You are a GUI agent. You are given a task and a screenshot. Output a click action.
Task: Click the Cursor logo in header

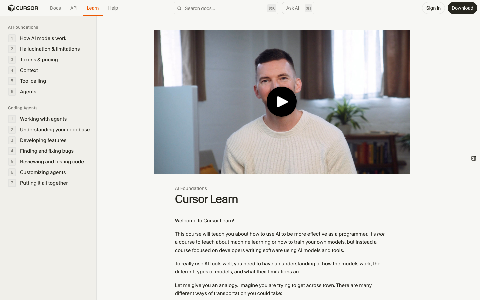pos(23,8)
